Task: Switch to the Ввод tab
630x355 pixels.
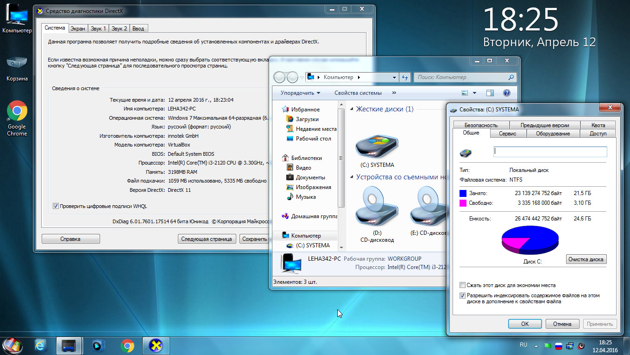Action: click(138, 29)
